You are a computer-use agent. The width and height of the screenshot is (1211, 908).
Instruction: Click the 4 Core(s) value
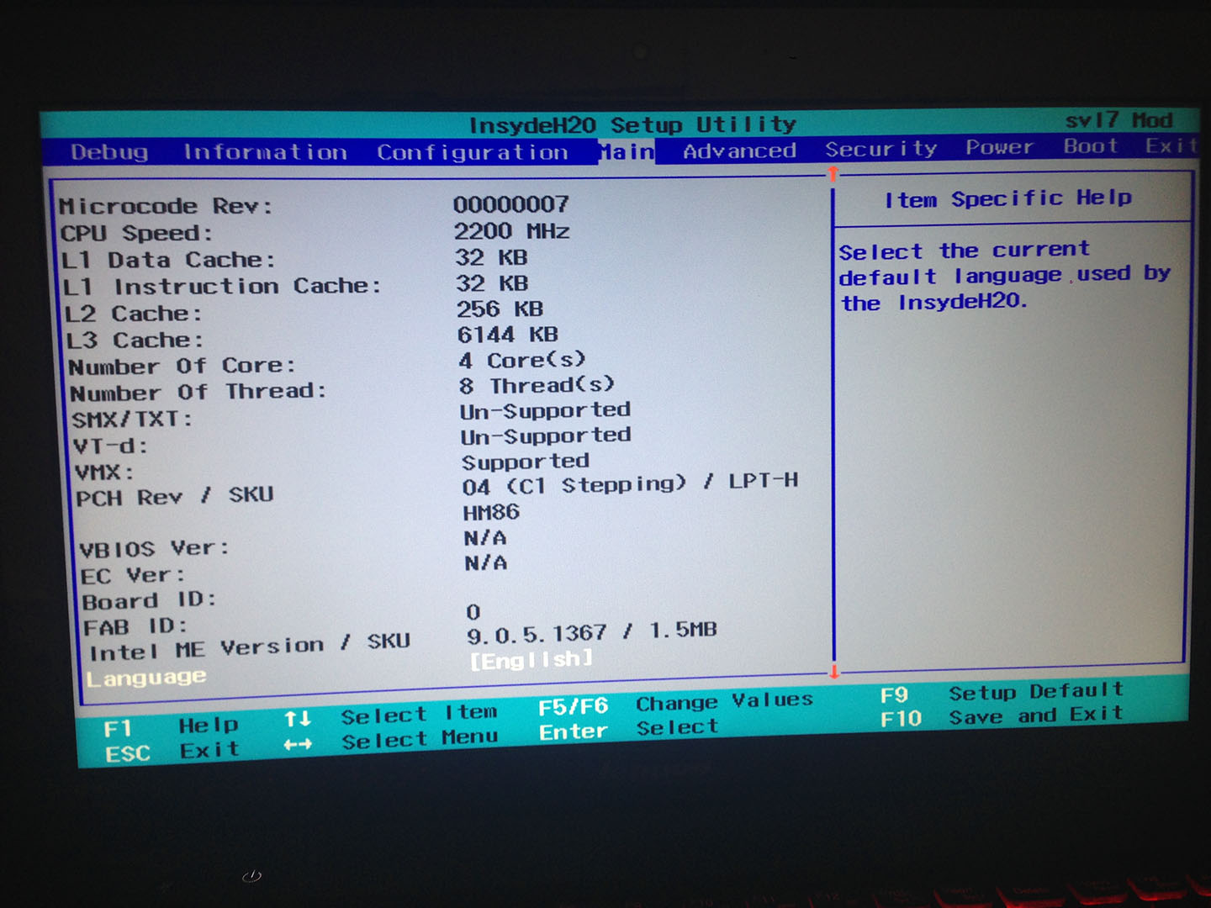521,361
